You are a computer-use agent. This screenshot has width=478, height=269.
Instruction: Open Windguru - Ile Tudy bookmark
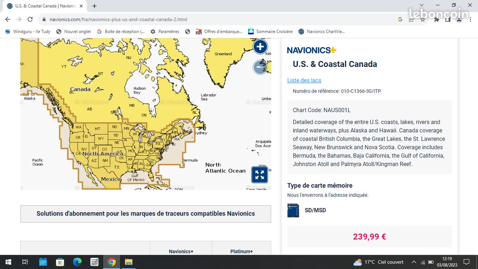(28, 31)
